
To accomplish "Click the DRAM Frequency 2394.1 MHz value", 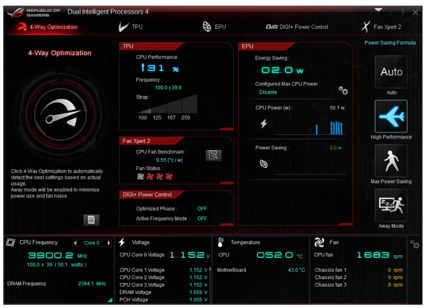I will point(92,284).
